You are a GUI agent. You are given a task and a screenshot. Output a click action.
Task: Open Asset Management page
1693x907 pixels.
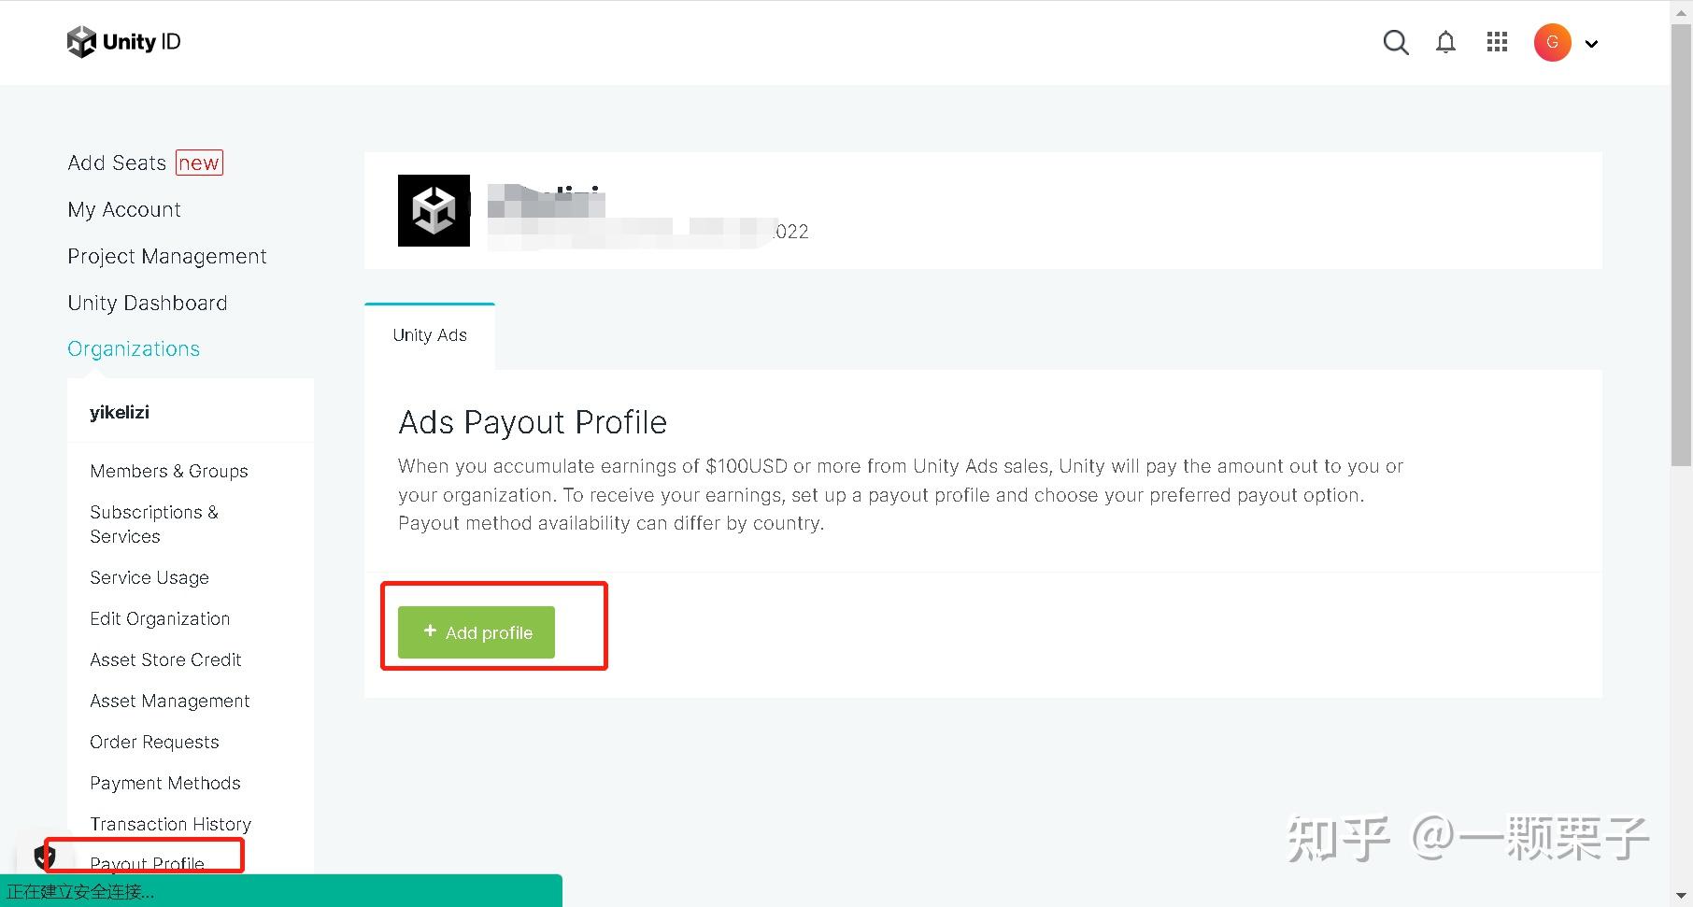(170, 701)
